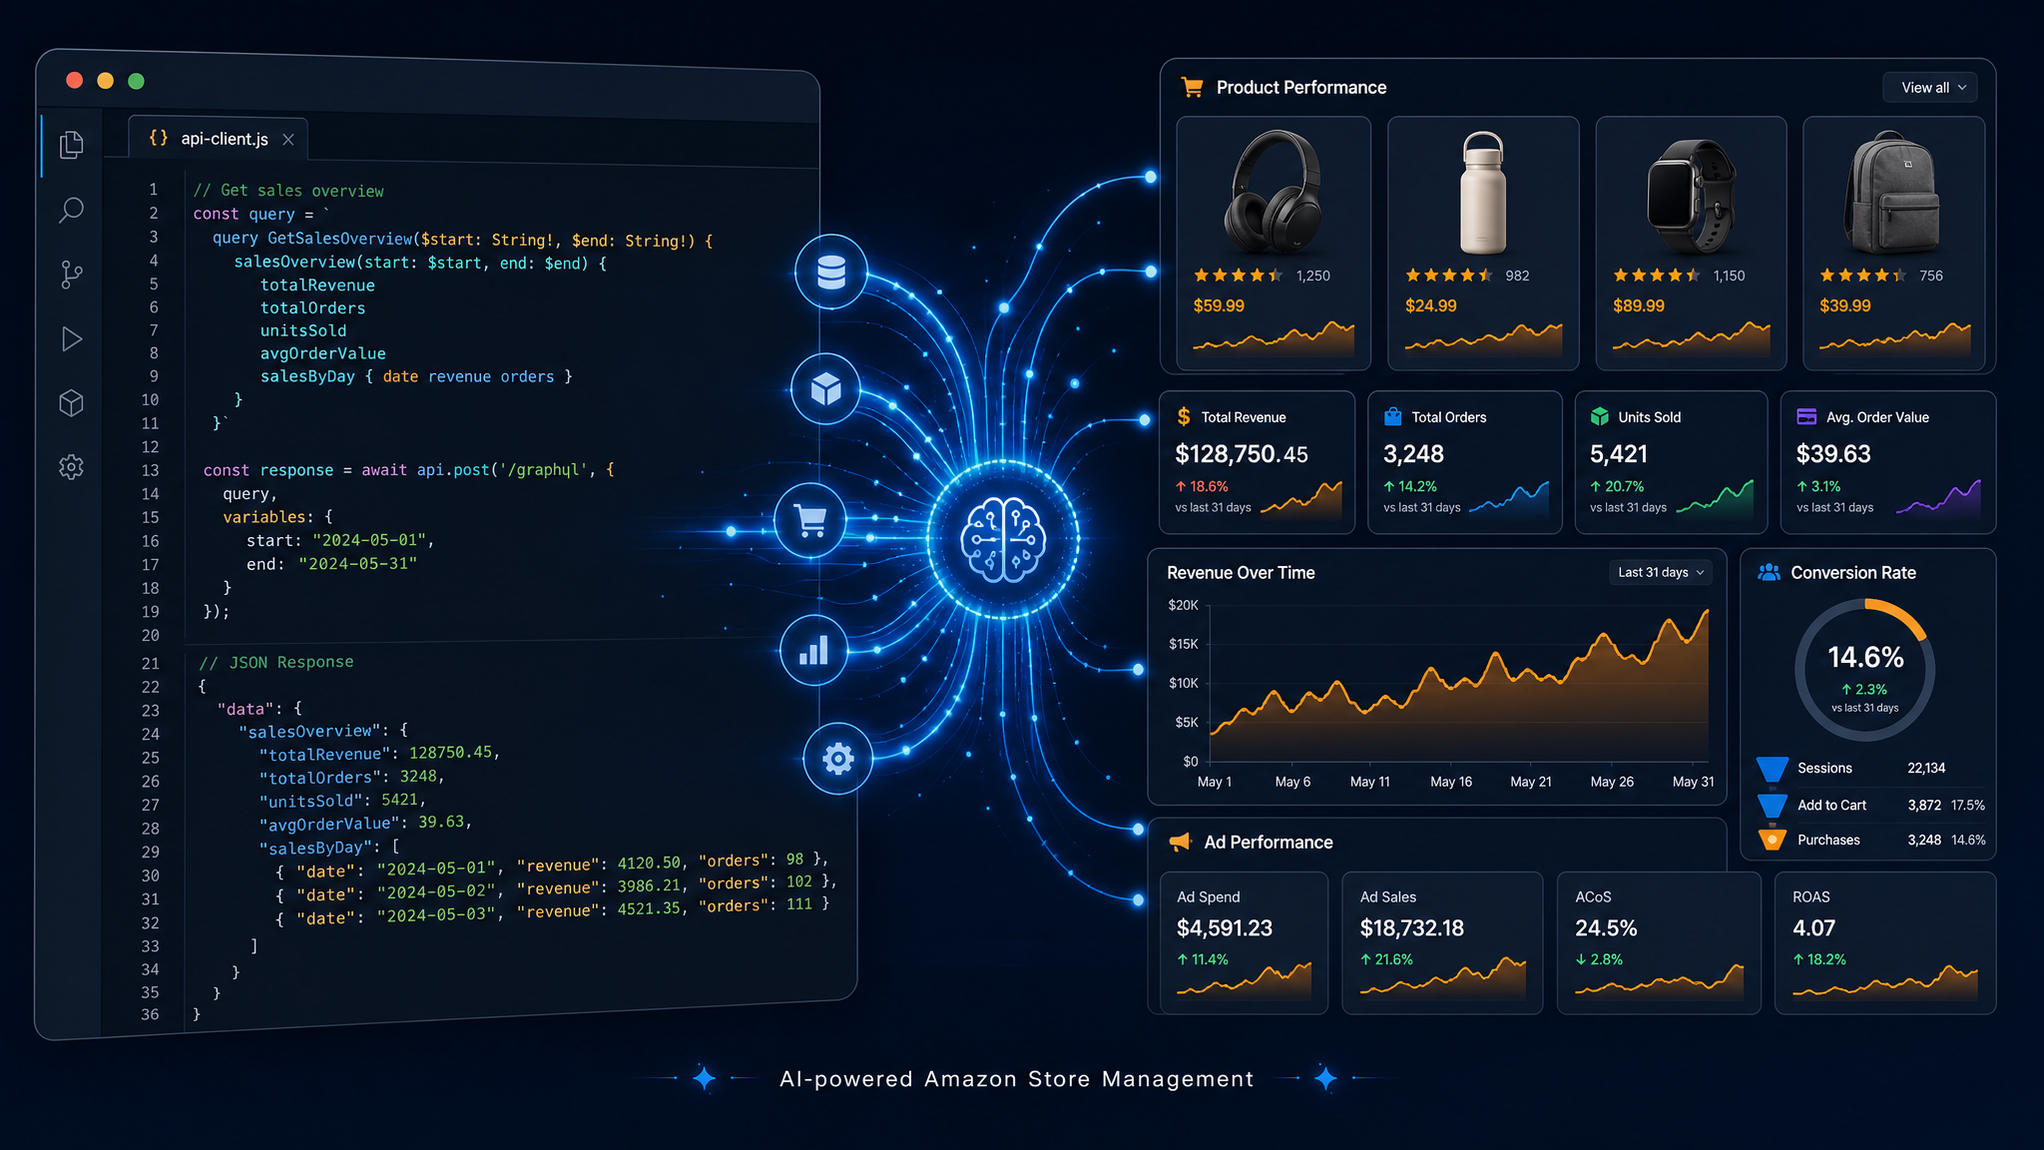Viewport: 2044px width, 1150px height.
Task: Click the Purchases 14.6% rate
Action: point(1968,840)
